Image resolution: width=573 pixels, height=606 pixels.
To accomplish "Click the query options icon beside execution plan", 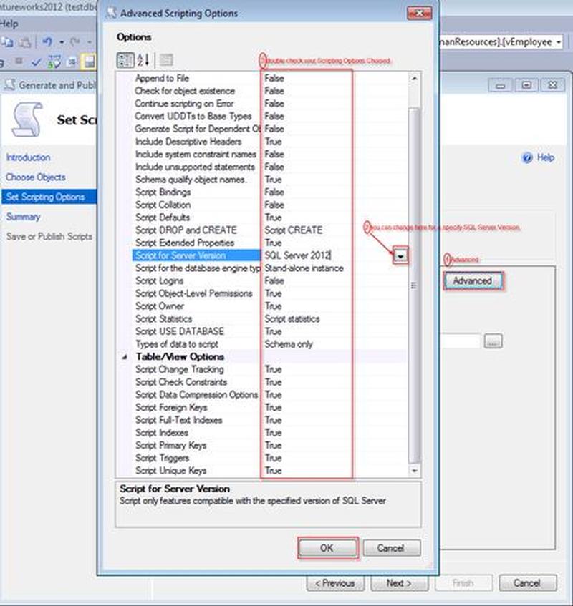I will click(x=72, y=62).
